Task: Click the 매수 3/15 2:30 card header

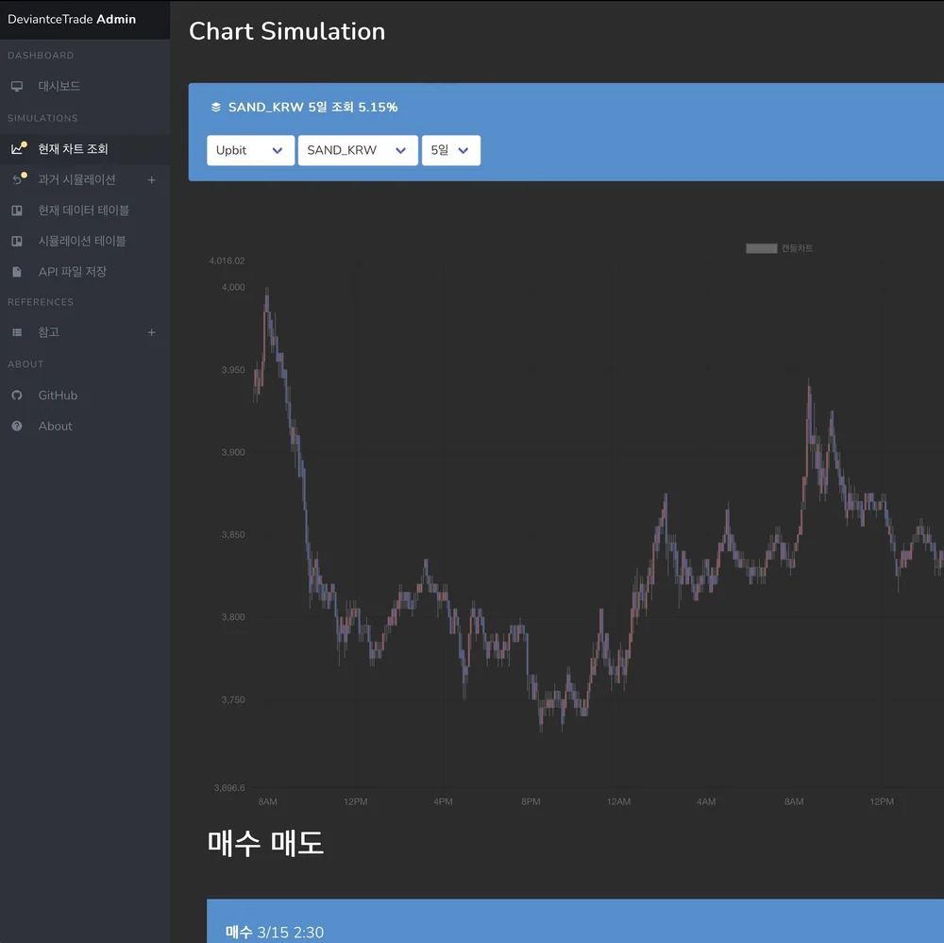Action: (x=275, y=932)
